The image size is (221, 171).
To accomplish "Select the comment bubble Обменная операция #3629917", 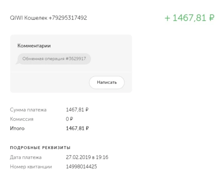I will (54, 59).
